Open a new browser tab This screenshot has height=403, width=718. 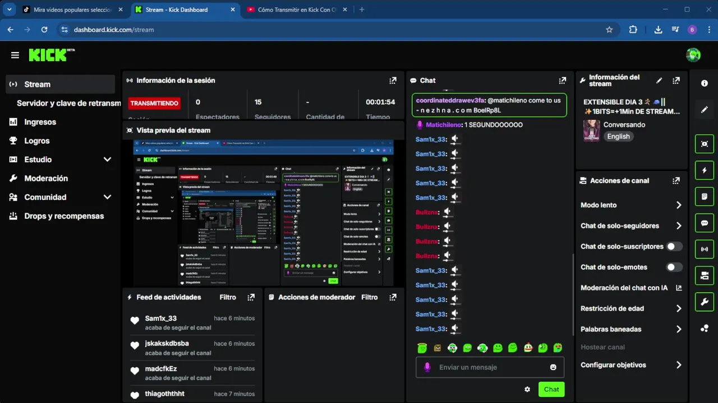(x=362, y=10)
